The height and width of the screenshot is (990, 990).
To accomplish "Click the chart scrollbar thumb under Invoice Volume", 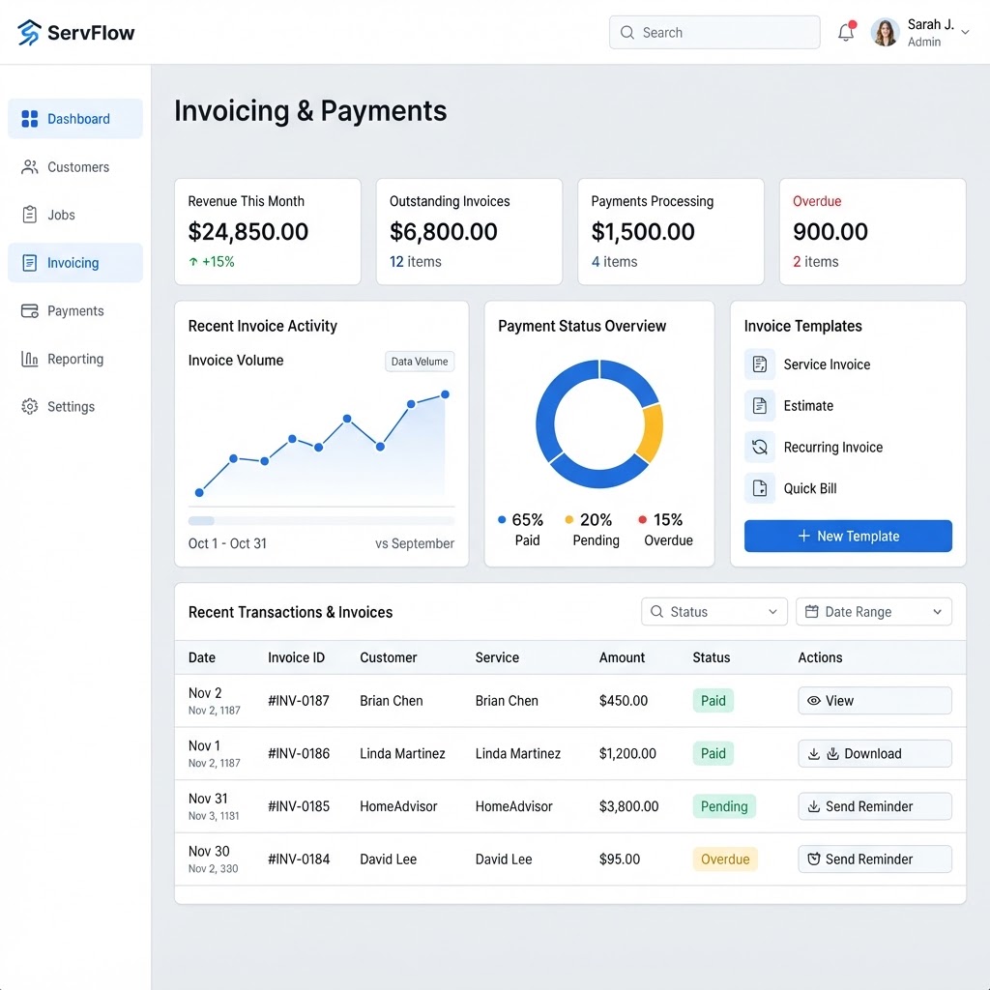I will (x=201, y=521).
